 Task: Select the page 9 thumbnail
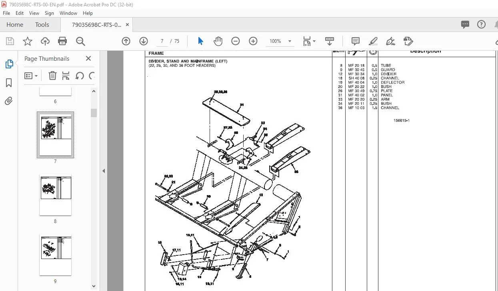pos(55,255)
